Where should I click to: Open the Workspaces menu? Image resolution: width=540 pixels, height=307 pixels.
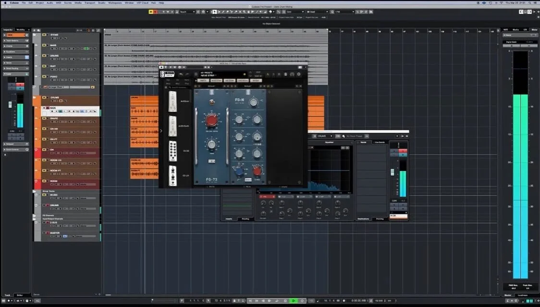(x=115, y=3)
